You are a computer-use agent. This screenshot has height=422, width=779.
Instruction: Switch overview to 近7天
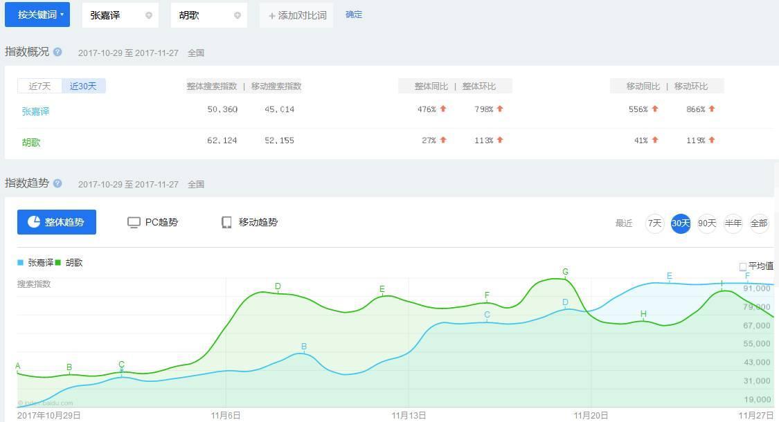pyautogui.click(x=39, y=86)
